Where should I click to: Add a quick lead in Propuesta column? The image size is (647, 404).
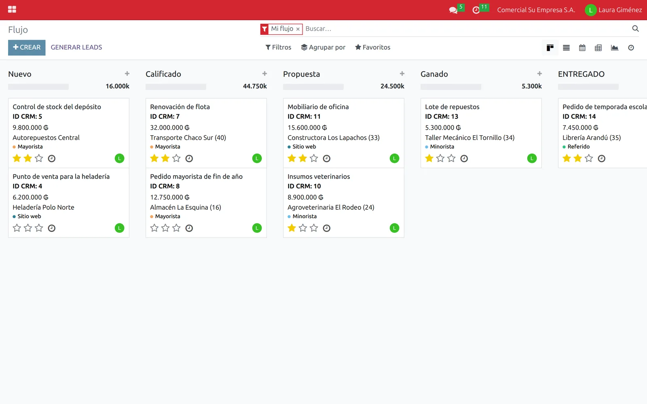(x=402, y=74)
